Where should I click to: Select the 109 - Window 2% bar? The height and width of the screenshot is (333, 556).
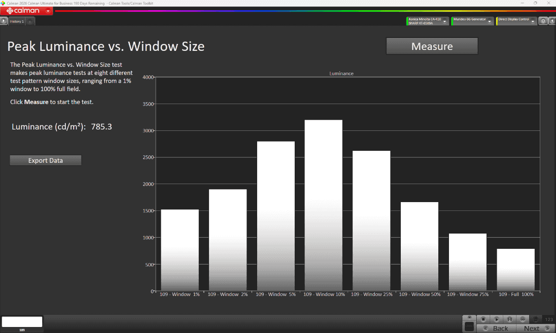(228, 240)
